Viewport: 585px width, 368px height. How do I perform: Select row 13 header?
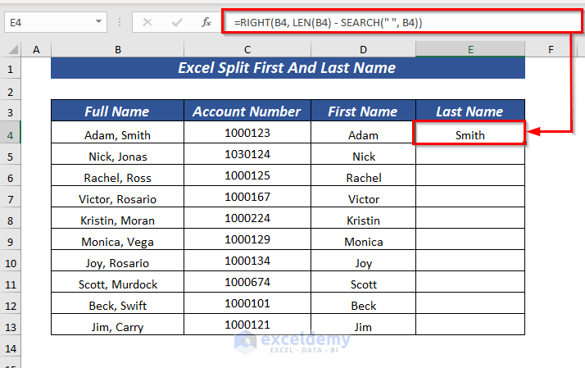click(x=11, y=326)
